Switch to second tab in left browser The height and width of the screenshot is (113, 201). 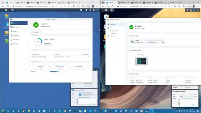click(21, 3)
